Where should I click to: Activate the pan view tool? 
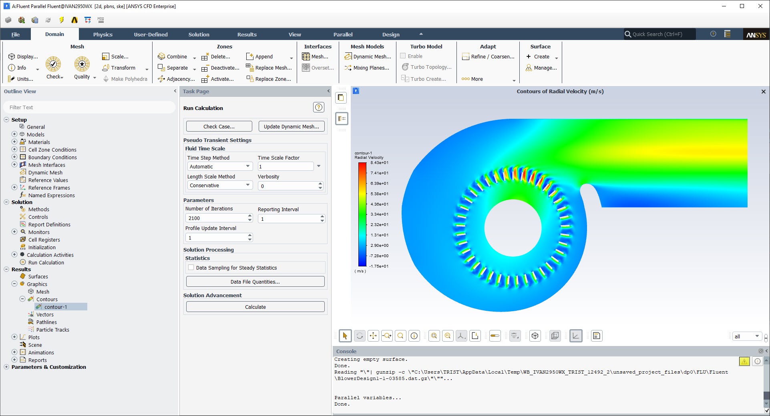(373, 336)
